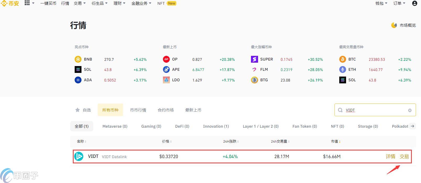Expand the 金融业务 menu dropdown
The width and height of the screenshot is (421, 183).
coord(150,3)
